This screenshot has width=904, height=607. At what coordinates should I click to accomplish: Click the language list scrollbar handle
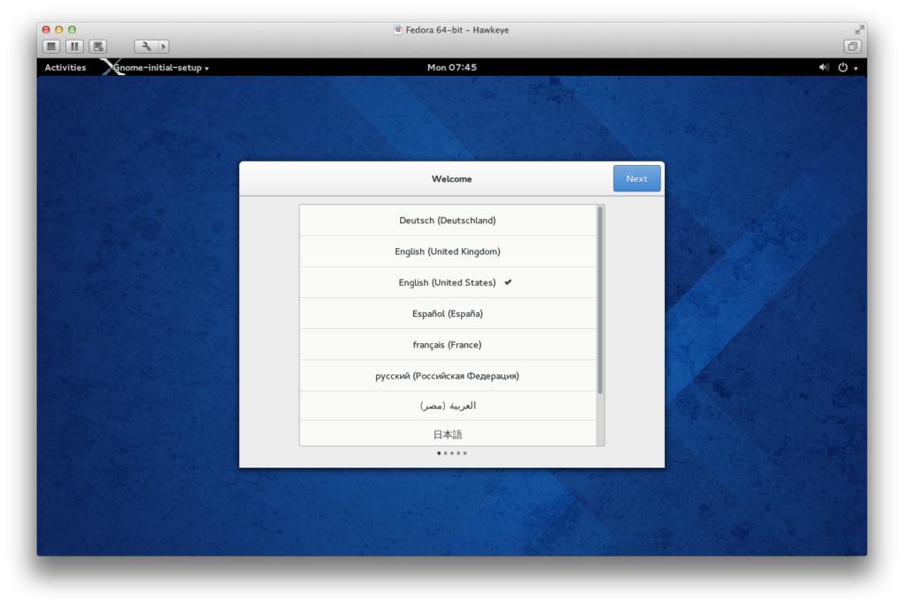point(600,300)
